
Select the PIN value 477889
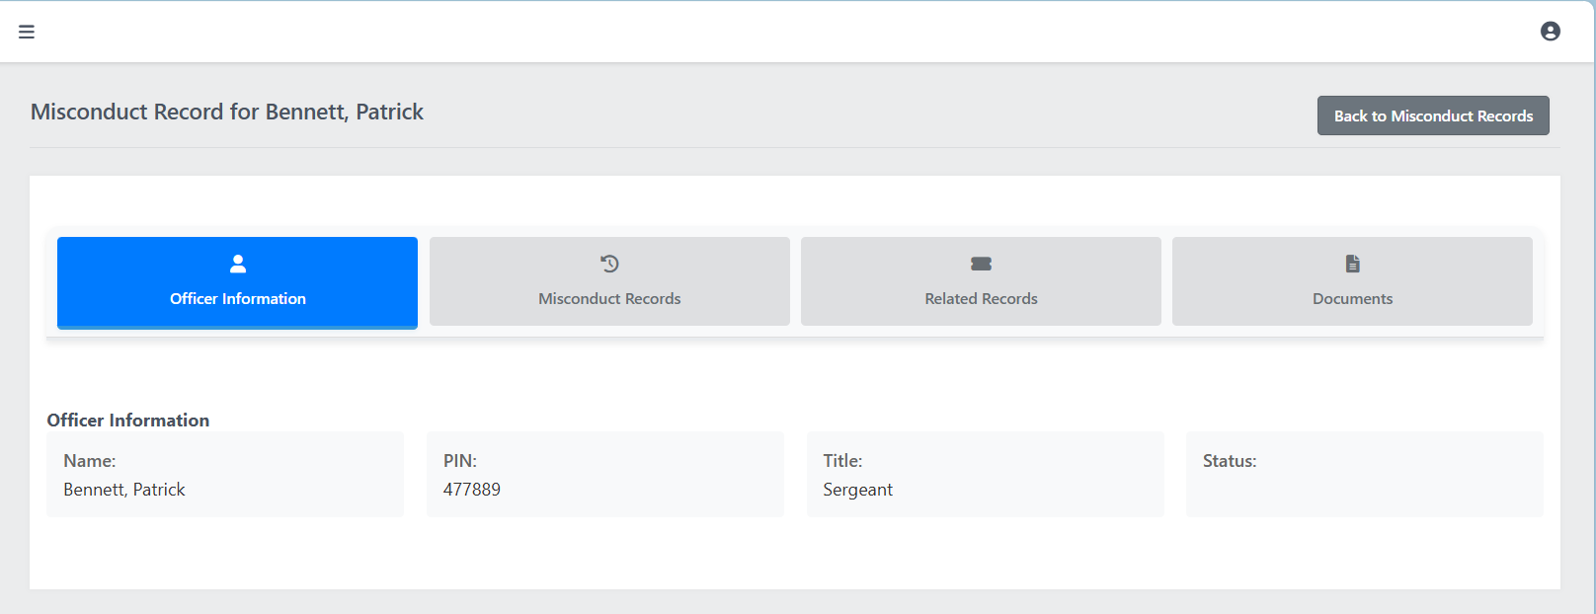[472, 490]
